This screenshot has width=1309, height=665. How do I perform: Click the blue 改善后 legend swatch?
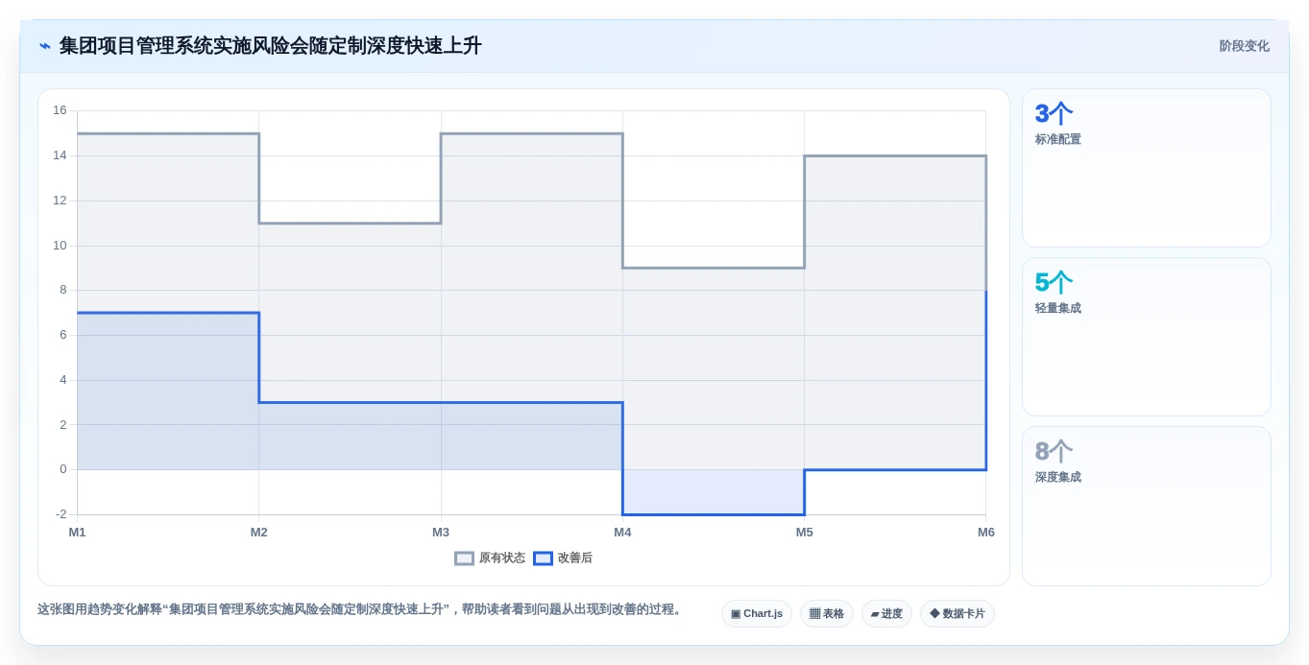(543, 558)
